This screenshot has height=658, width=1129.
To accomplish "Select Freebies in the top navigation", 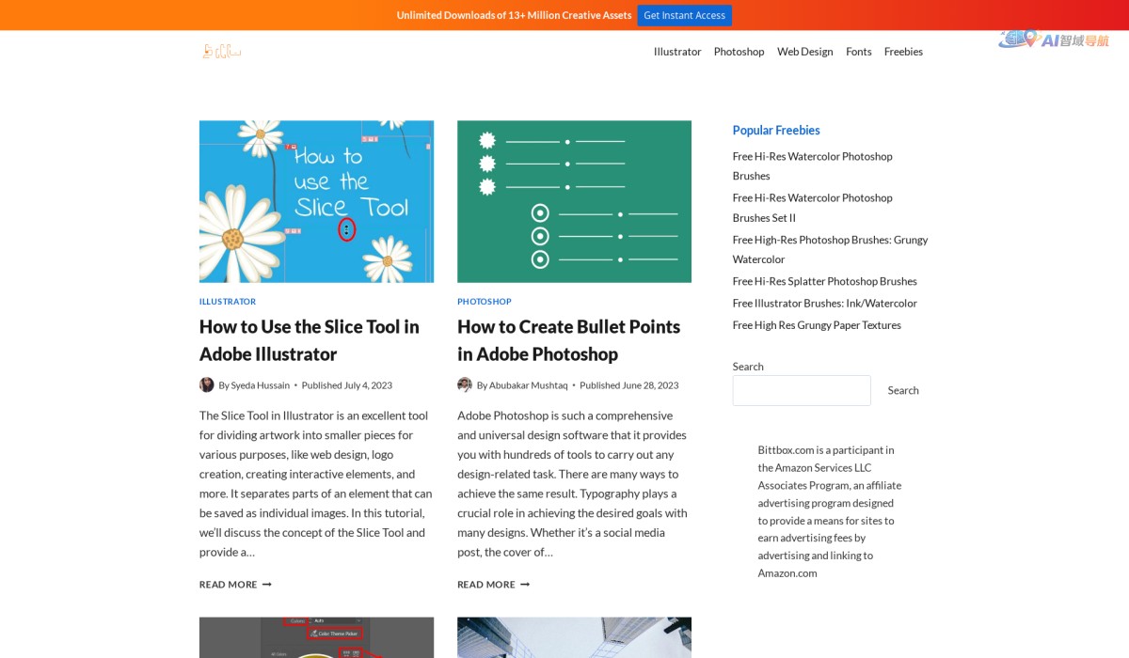I will tap(903, 52).
